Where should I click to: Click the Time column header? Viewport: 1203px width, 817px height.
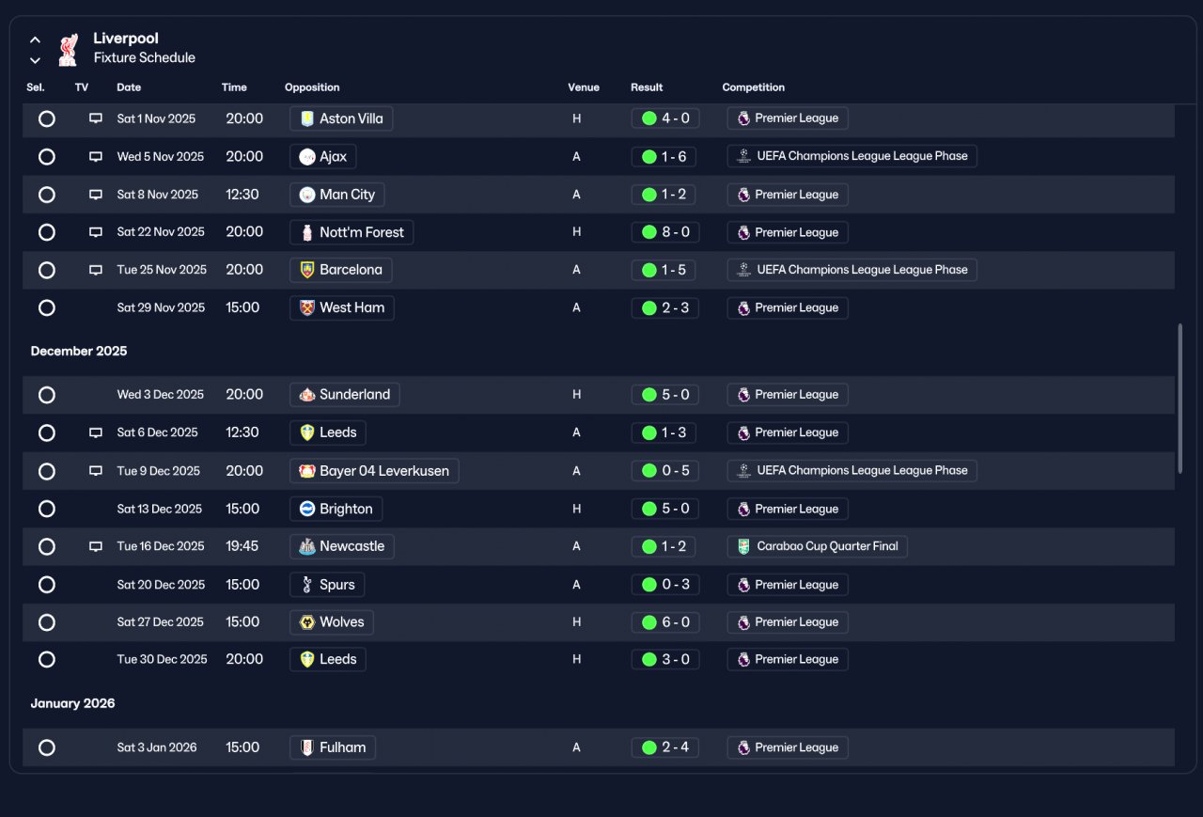[234, 87]
